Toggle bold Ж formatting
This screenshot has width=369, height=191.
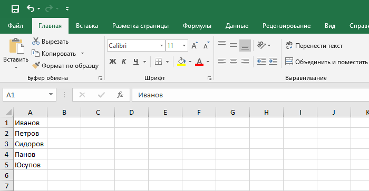pyautogui.click(x=113, y=62)
